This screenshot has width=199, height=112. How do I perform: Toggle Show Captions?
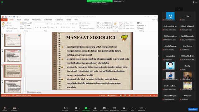(104, 109)
